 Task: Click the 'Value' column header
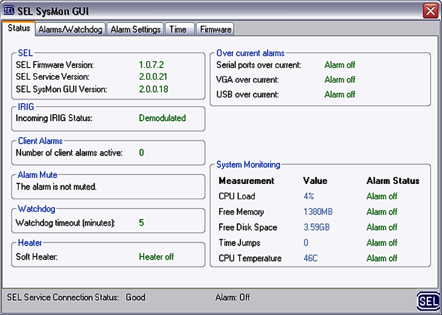[315, 180]
